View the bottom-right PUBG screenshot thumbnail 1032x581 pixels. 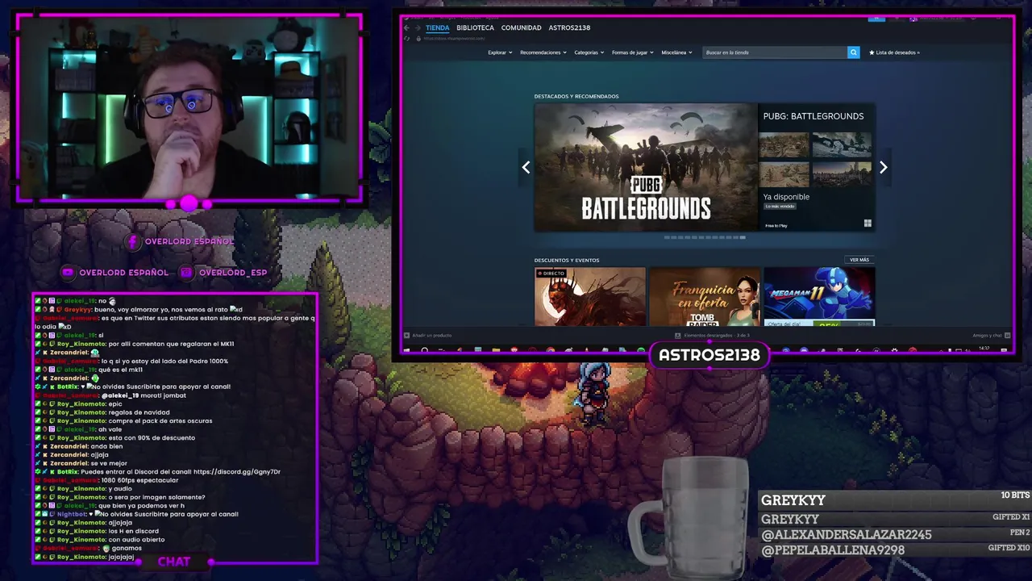(841, 174)
